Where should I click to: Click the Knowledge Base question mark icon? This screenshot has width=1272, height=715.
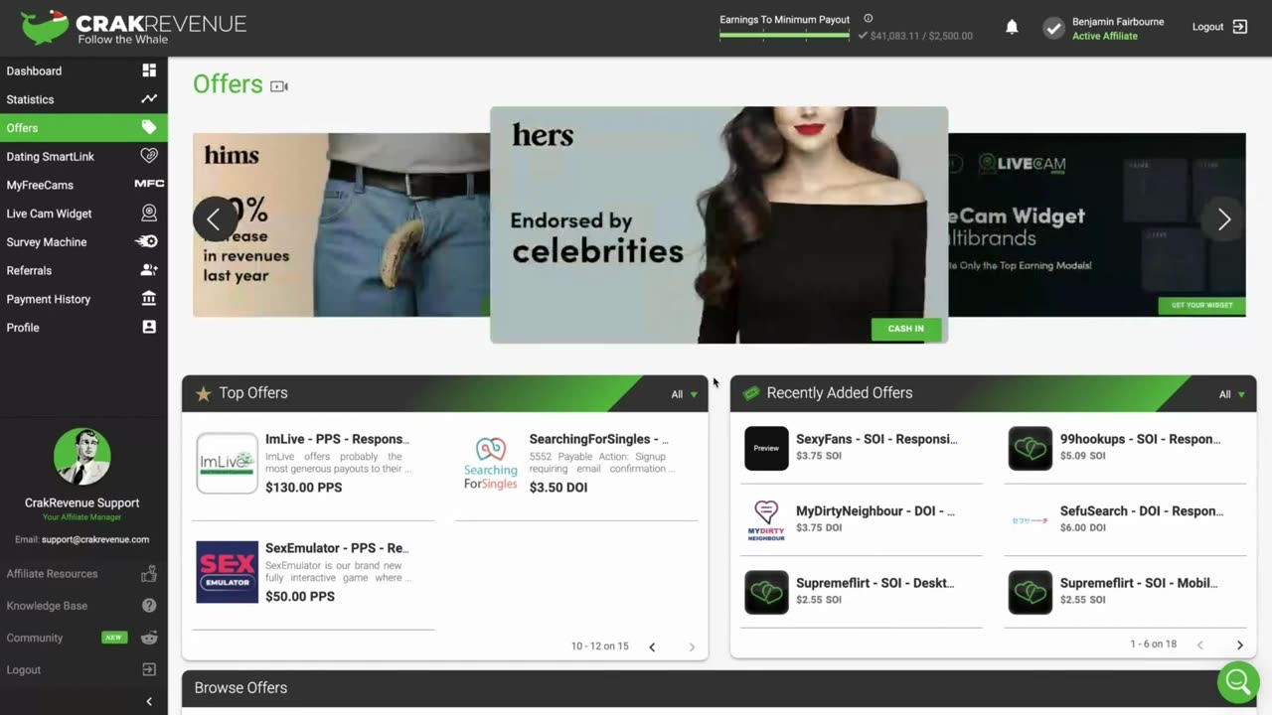click(149, 606)
